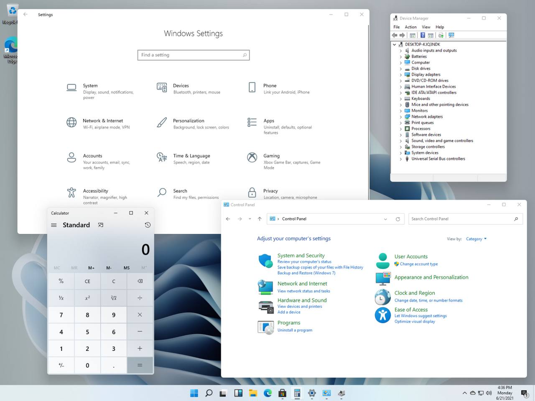
Task: Open Appearance and Personalization link
Action: [x=431, y=277]
